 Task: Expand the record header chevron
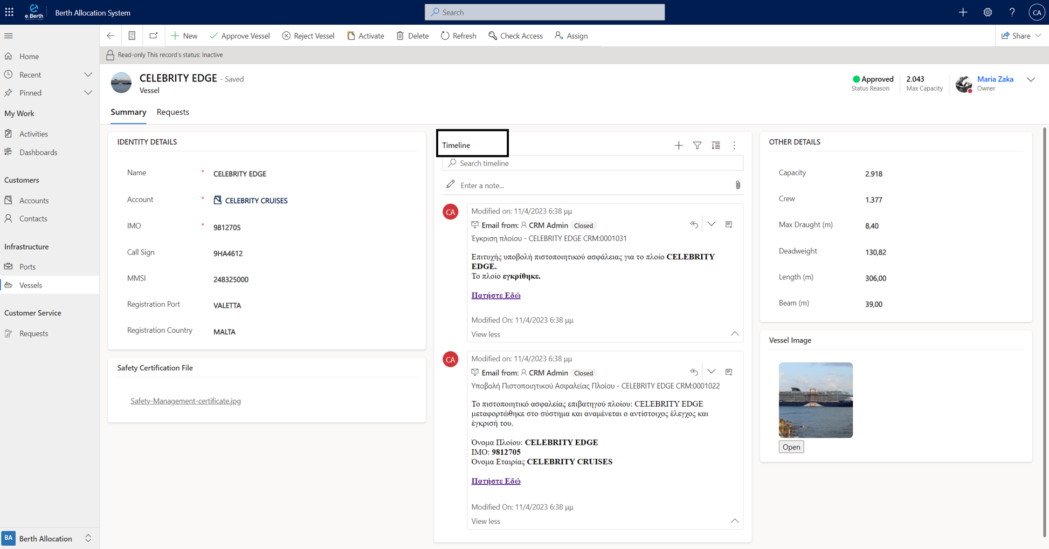point(1031,79)
